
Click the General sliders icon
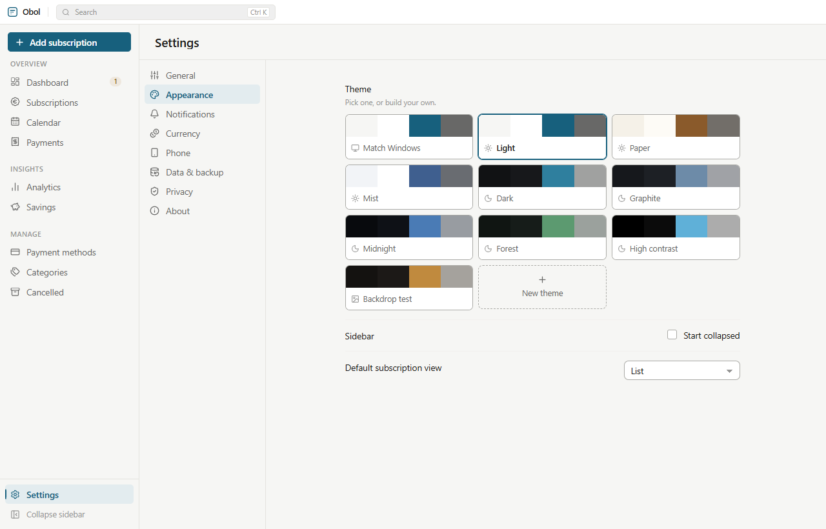[x=154, y=75]
